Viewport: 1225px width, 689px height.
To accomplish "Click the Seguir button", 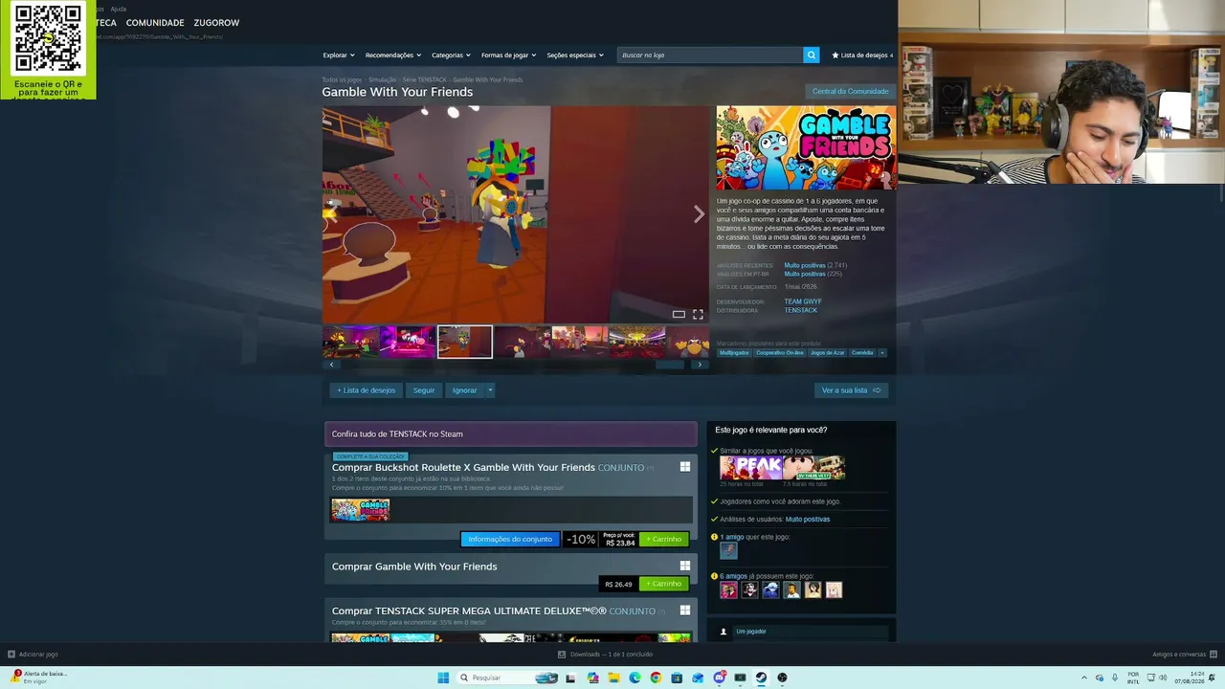I will point(424,390).
